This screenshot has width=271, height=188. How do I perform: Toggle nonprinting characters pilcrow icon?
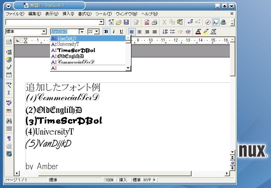click(x=9, y=139)
